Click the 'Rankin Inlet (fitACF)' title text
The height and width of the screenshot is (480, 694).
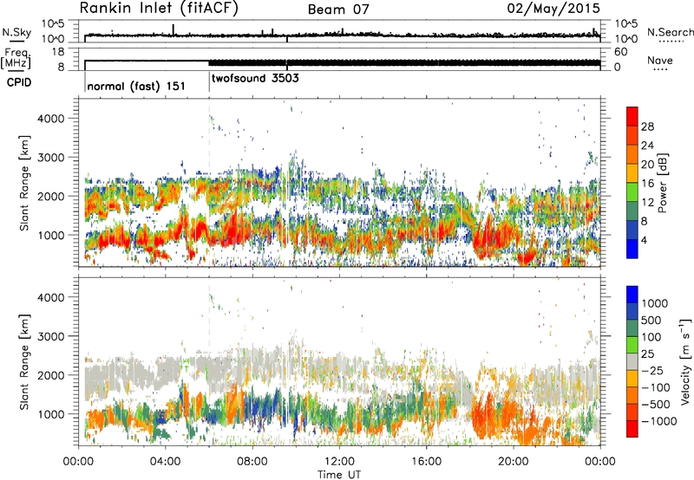pyautogui.click(x=159, y=8)
